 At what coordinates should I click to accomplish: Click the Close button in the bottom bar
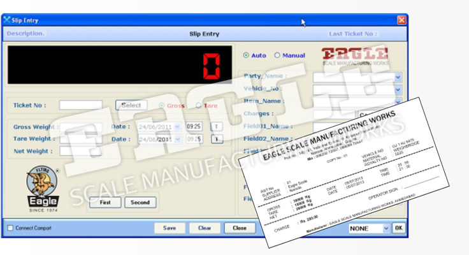coord(240,228)
